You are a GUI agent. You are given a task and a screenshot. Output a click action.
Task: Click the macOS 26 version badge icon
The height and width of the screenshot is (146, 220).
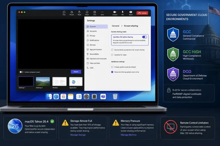point(15,126)
